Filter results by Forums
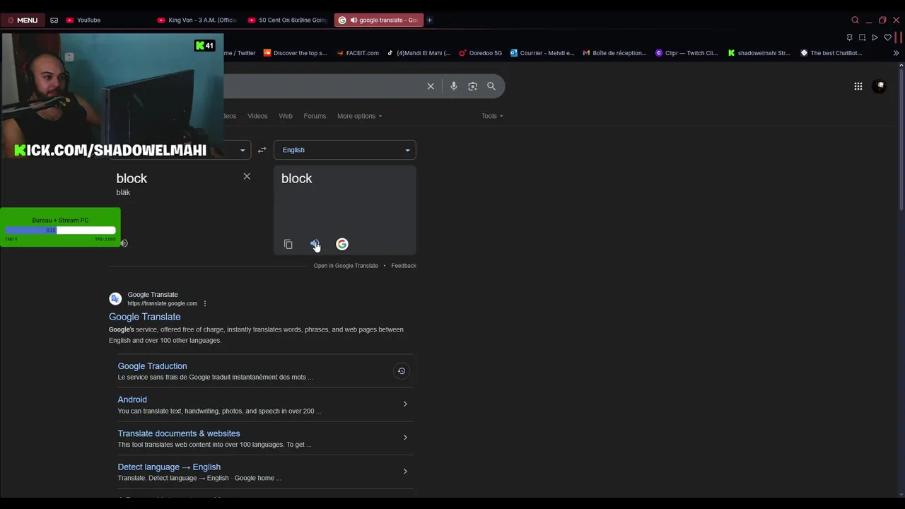 [315, 116]
